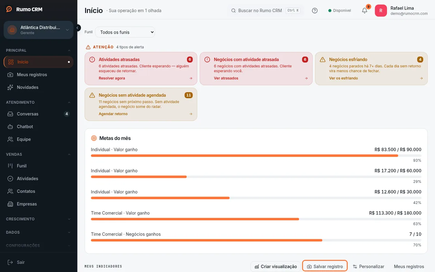435x272 pixels.
Task: Open Rafael Lima's user avatar
Action: coord(381,11)
